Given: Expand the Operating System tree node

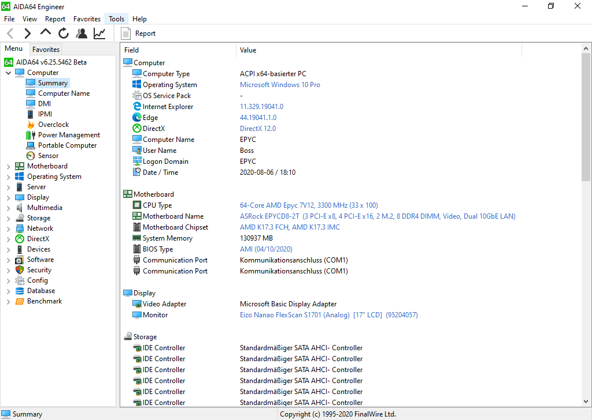Looking at the screenshot, I should tap(8, 177).
